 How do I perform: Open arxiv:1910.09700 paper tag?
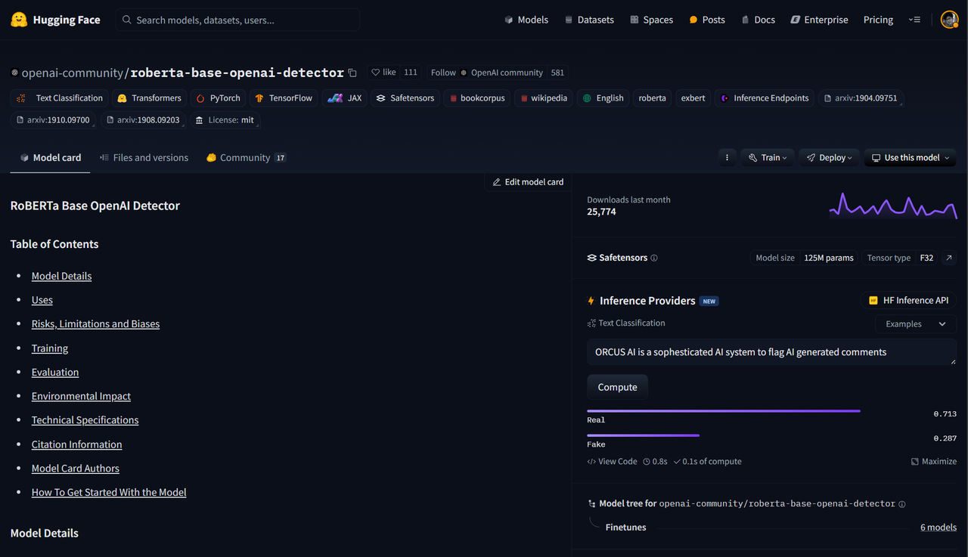pyautogui.click(x=53, y=120)
